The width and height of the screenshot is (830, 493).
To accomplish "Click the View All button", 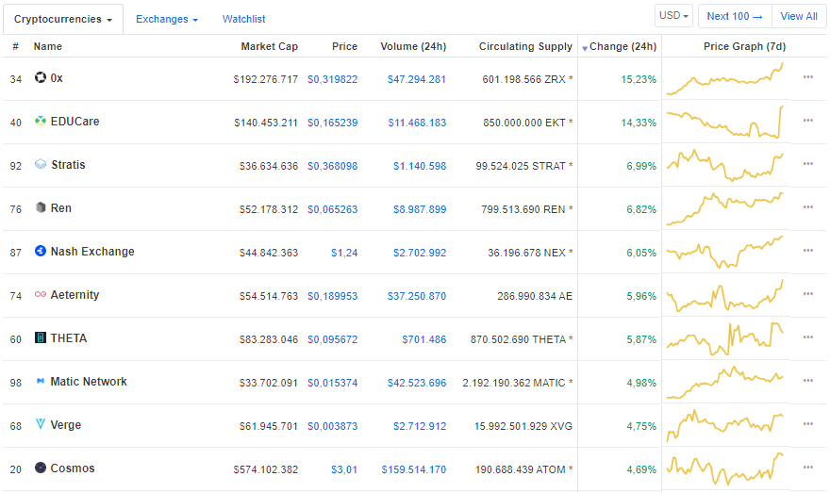I will (799, 16).
